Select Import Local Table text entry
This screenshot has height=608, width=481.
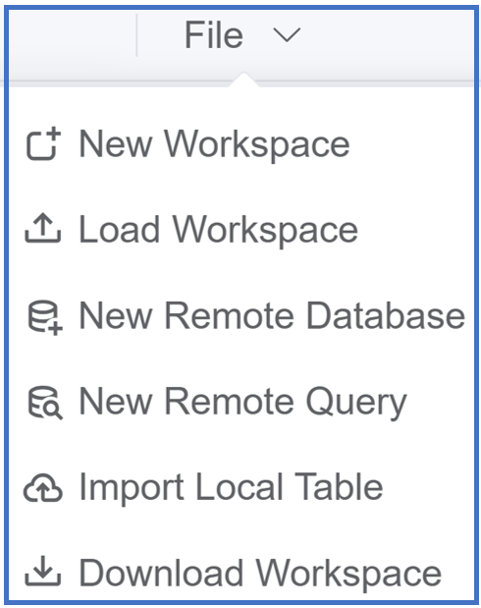pos(231,487)
